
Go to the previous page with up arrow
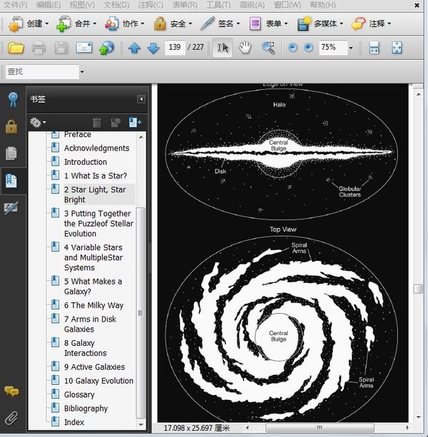(x=134, y=48)
